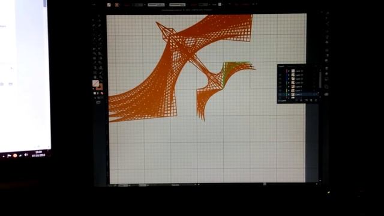Expand the yellow-marked layer's contents

pyautogui.click(x=289, y=91)
